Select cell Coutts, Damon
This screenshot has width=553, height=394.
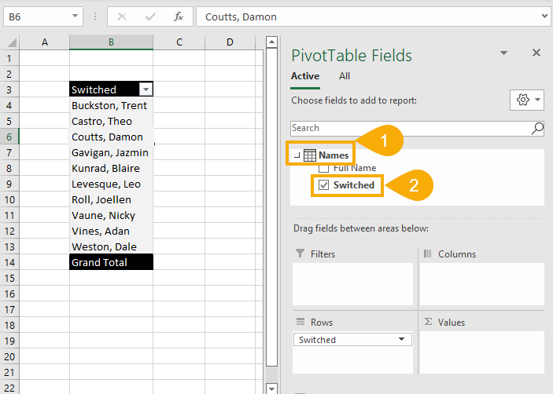click(111, 137)
